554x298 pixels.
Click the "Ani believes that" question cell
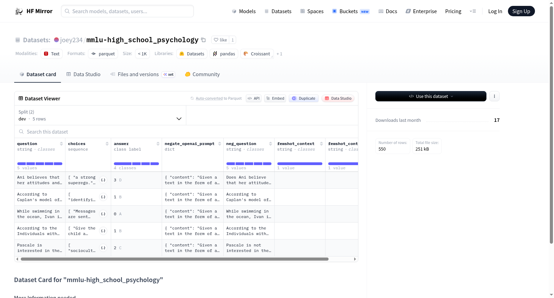[x=39, y=180]
